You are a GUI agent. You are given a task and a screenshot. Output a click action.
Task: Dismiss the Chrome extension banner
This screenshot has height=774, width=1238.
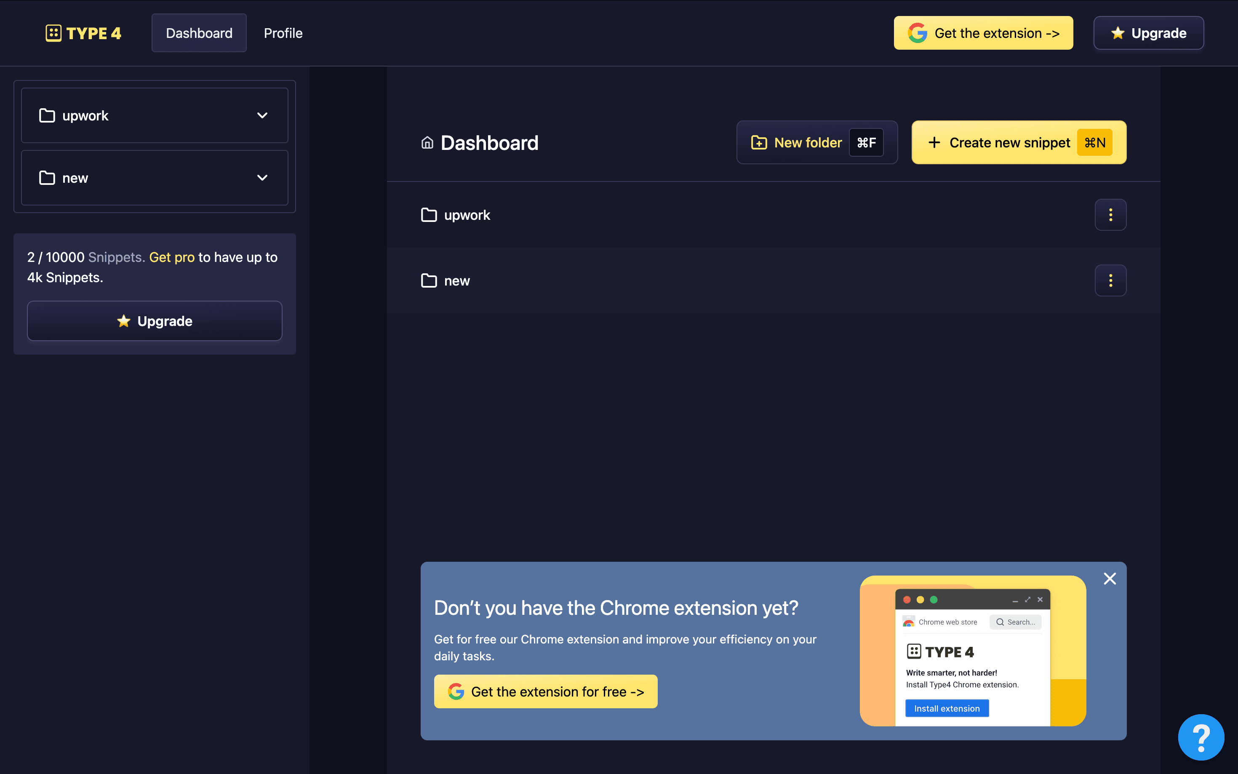1109,579
